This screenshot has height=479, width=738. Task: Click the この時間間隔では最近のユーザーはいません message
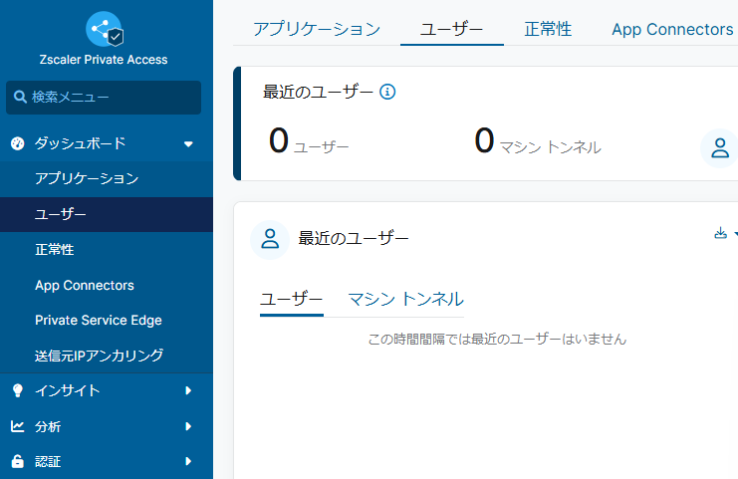(x=497, y=339)
